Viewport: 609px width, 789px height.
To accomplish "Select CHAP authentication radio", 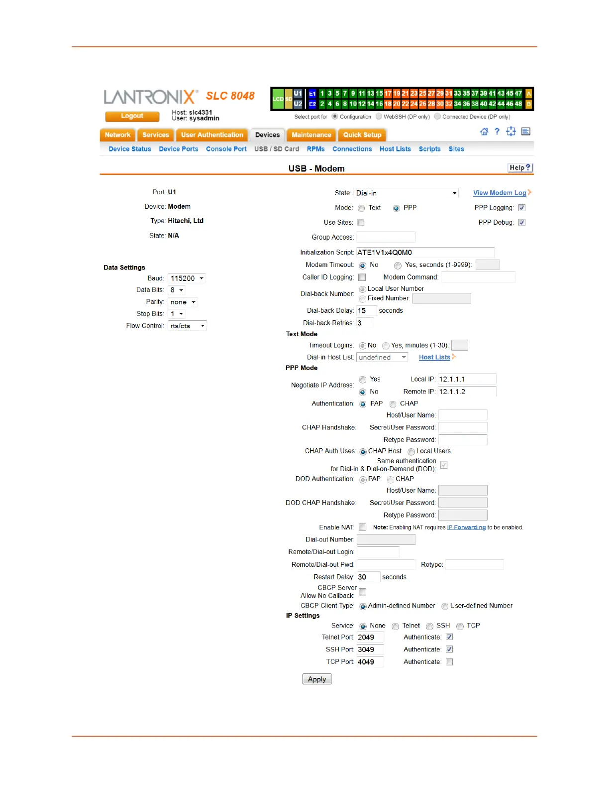I will pyautogui.click(x=393, y=404).
